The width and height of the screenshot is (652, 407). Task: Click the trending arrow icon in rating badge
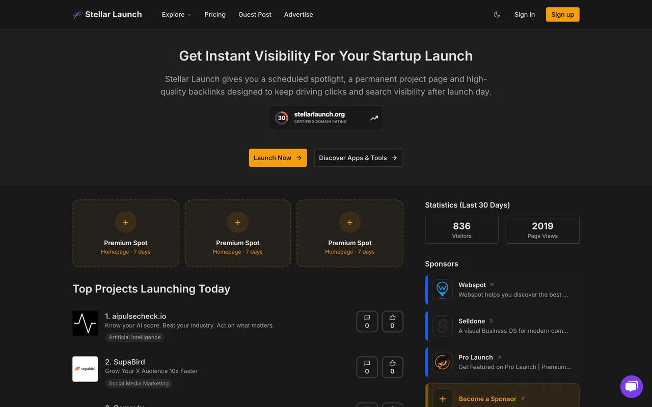point(374,118)
